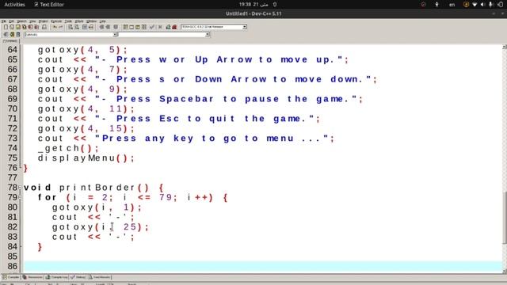This screenshot has width=507, height=285.
Task: Click the clock in the top bar
Action: point(253,5)
